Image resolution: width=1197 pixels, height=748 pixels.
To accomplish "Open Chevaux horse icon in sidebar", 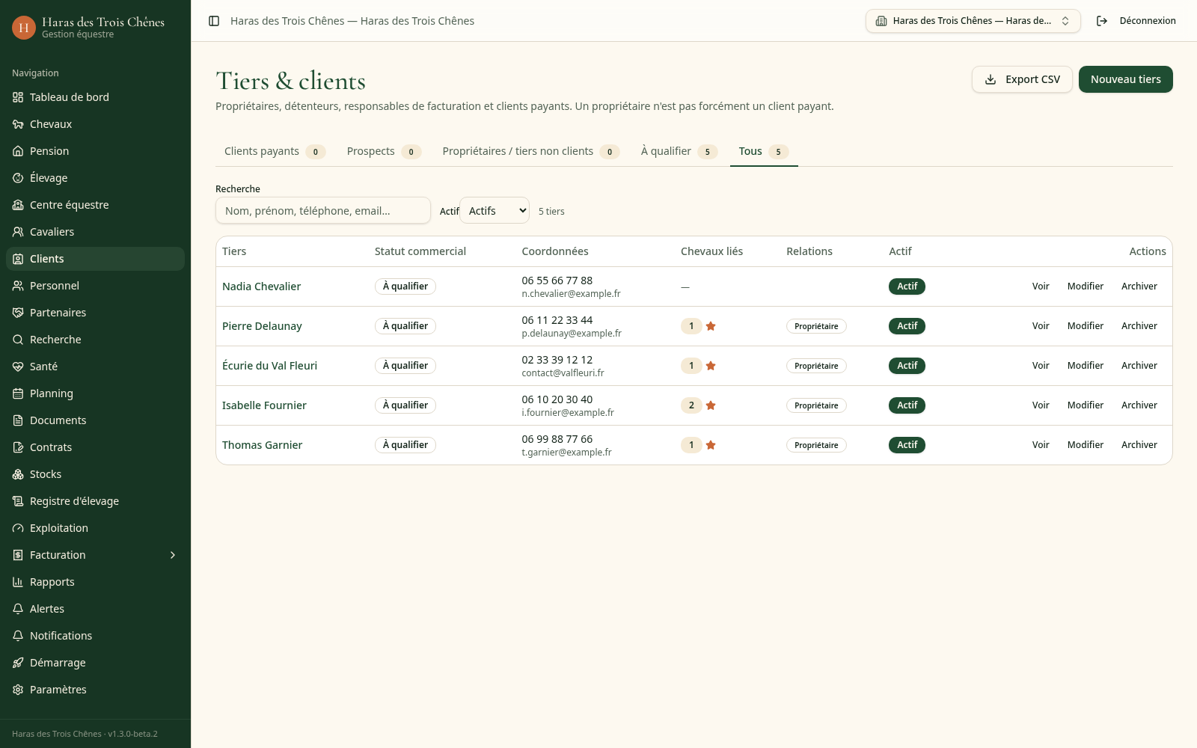I will point(18,124).
